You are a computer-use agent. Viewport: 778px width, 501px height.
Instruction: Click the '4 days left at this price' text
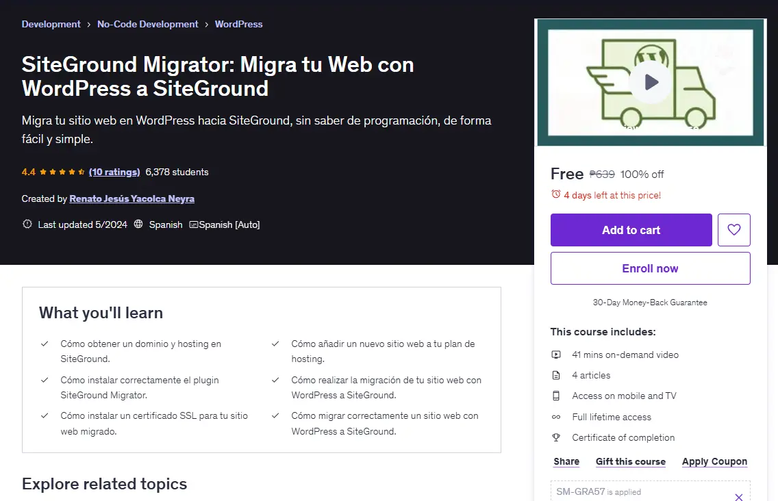[612, 195]
